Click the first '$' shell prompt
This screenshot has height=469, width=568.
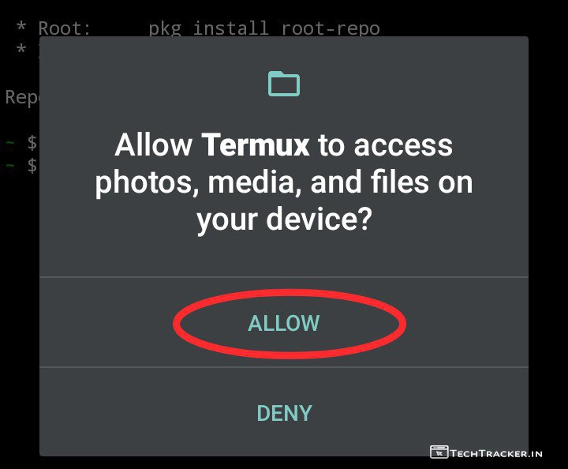tap(32, 142)
